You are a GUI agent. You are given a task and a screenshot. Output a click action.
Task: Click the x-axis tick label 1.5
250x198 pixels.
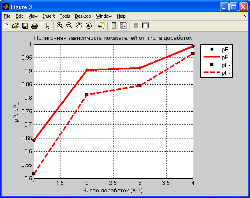pyautogui.click(x=60, y=183)
